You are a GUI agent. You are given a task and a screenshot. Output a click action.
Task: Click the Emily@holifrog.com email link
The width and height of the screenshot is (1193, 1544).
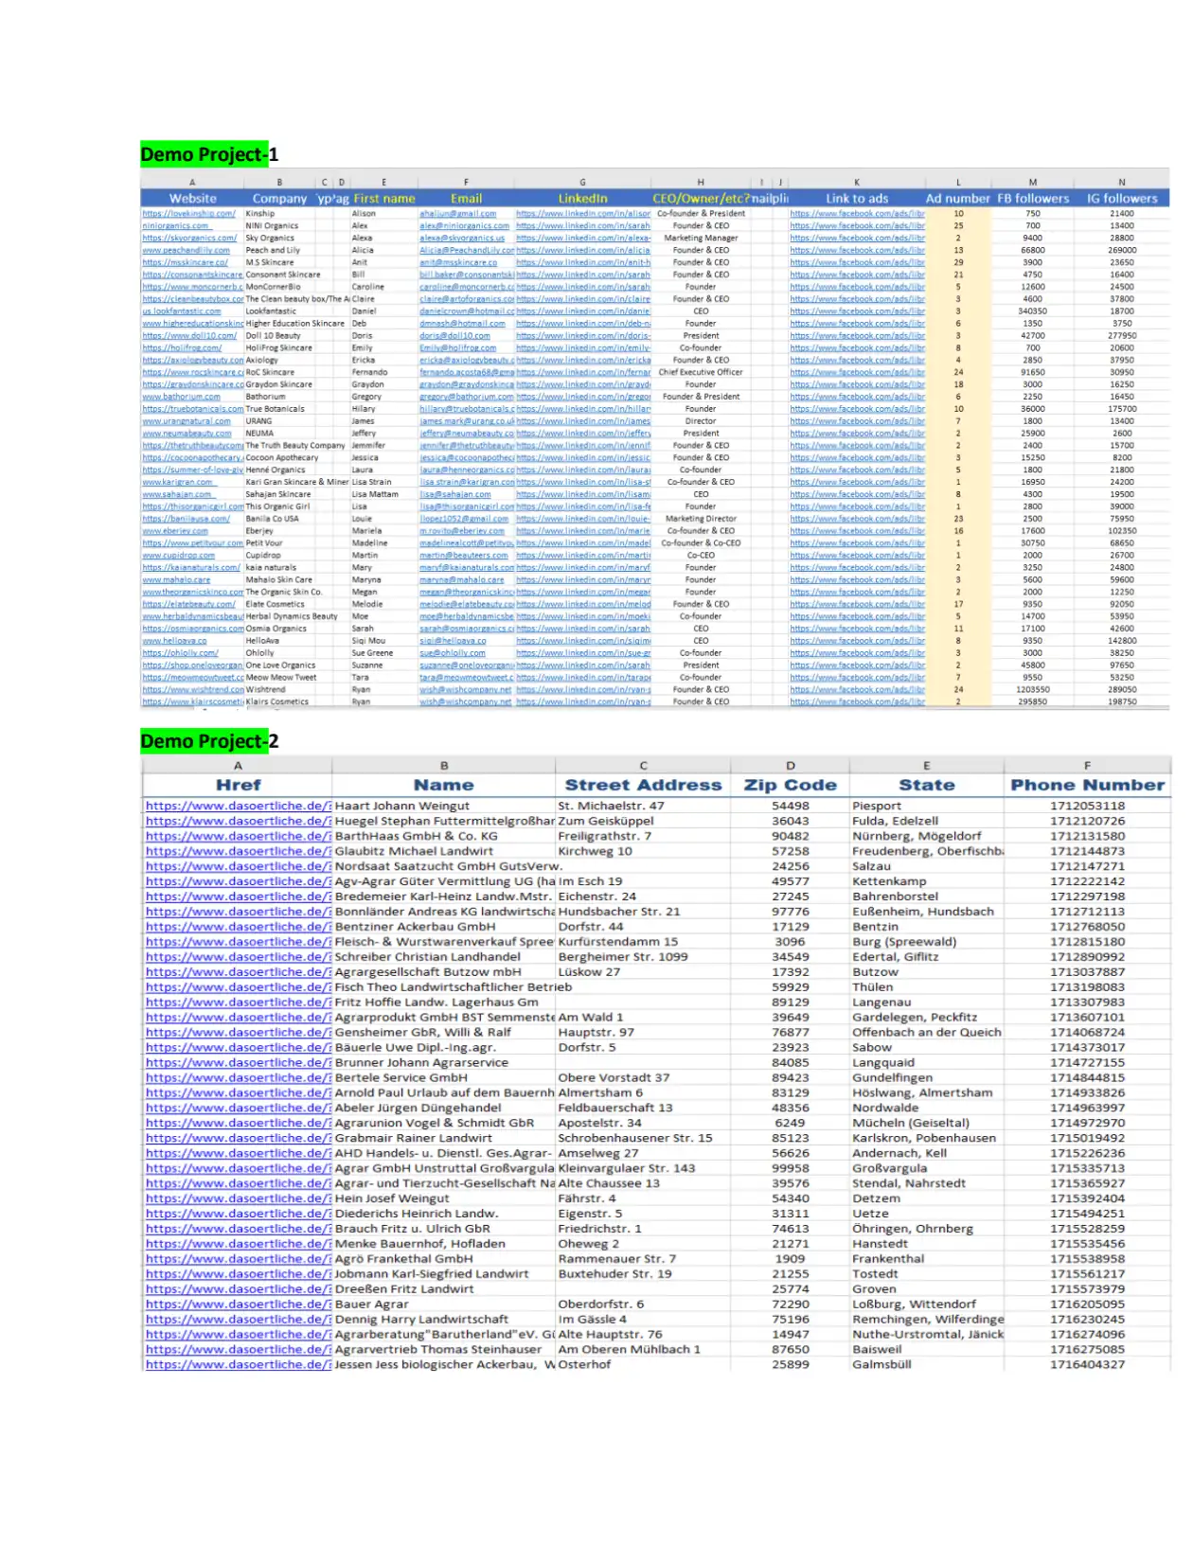coord(457,348)
